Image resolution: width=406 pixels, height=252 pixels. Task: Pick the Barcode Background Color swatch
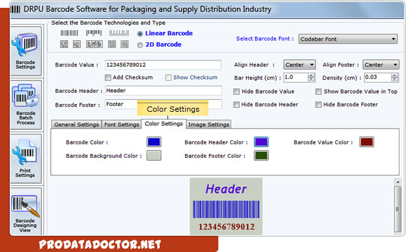[x=154, y=155]
